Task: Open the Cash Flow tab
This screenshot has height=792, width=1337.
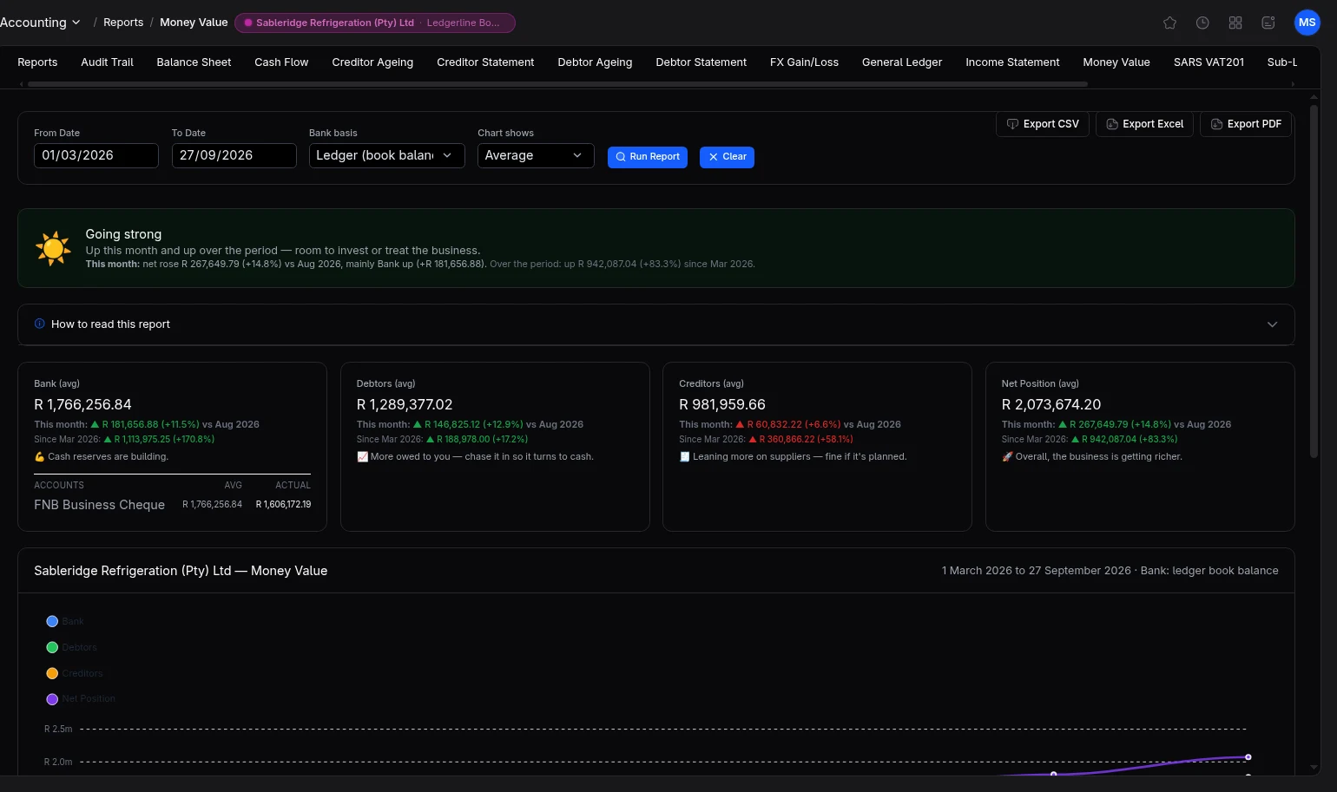Action: tap(281, 62)
